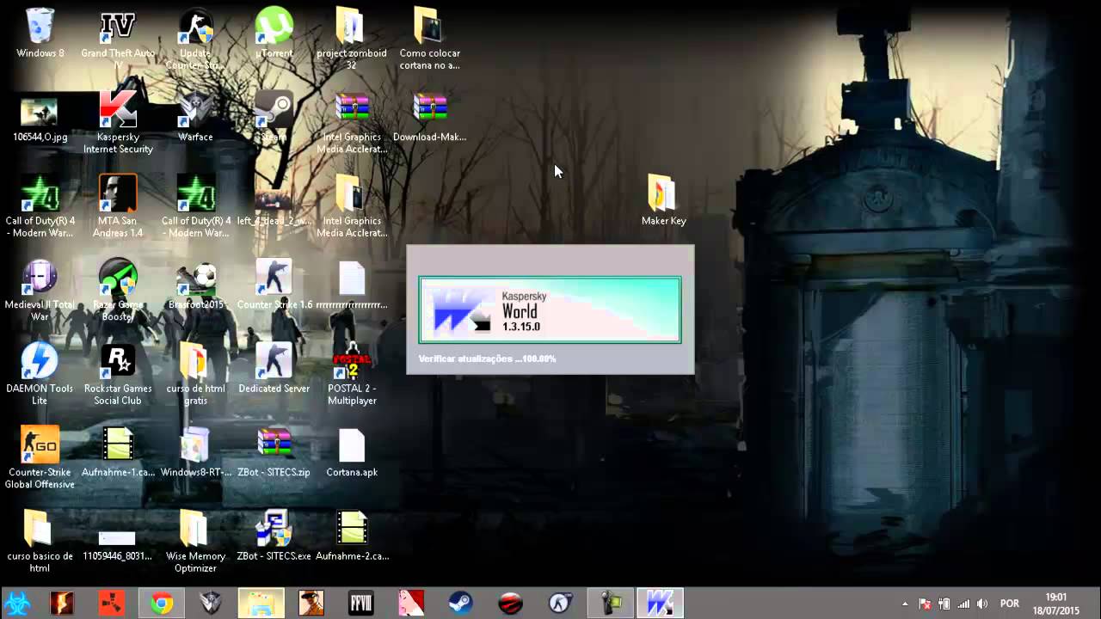Open the camcorder recorder taskbar icon
Screen dimensions: 1101x619
pos(611,604)
